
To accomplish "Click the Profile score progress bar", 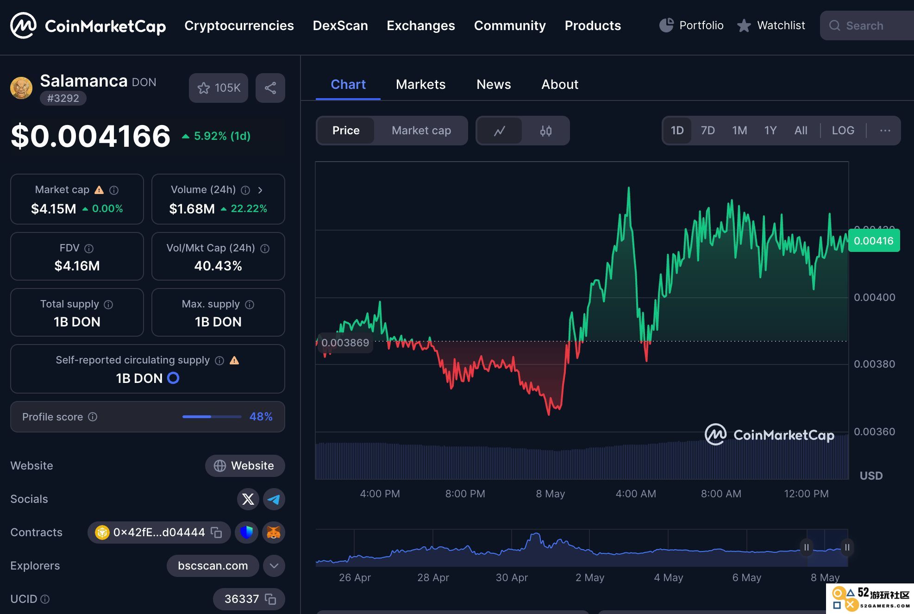I will click(212, 417).
